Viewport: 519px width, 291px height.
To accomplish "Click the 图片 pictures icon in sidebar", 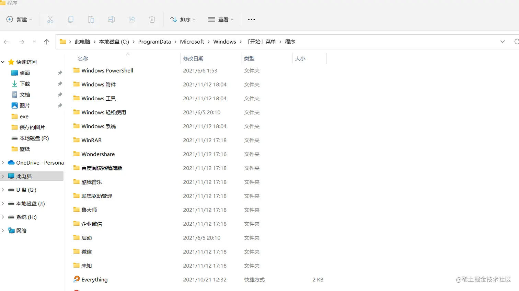I will [14, 105].
